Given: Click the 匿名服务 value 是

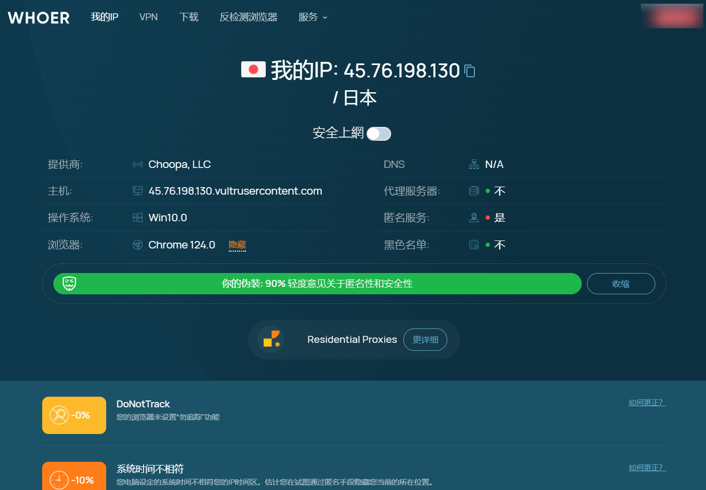Looking at the screenshot, I should pos(499,218).
